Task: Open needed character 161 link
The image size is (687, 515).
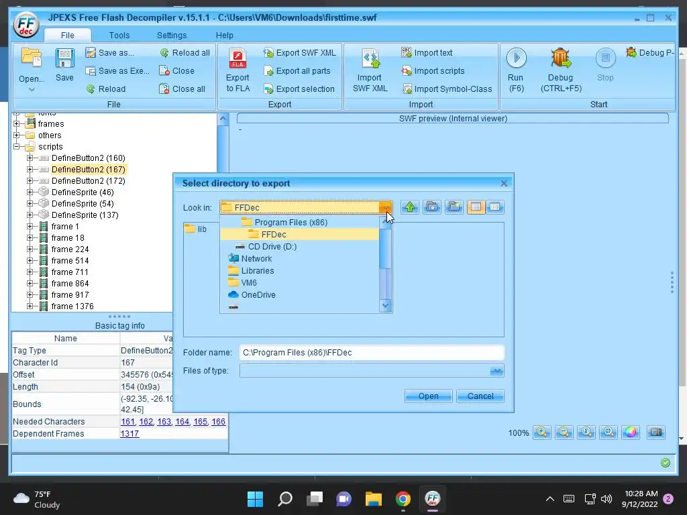Action: click(x=128, y=421)
